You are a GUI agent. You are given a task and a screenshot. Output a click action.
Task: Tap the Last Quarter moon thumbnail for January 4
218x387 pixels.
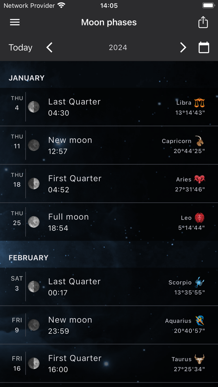click(34, 107)
